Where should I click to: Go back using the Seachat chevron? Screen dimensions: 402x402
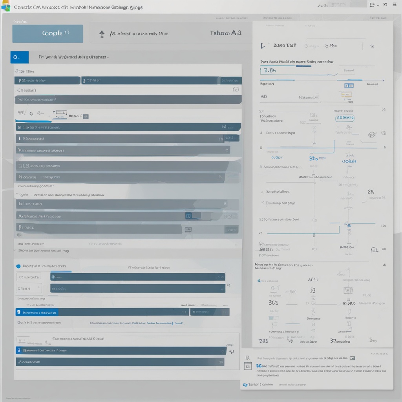(18, 90)
